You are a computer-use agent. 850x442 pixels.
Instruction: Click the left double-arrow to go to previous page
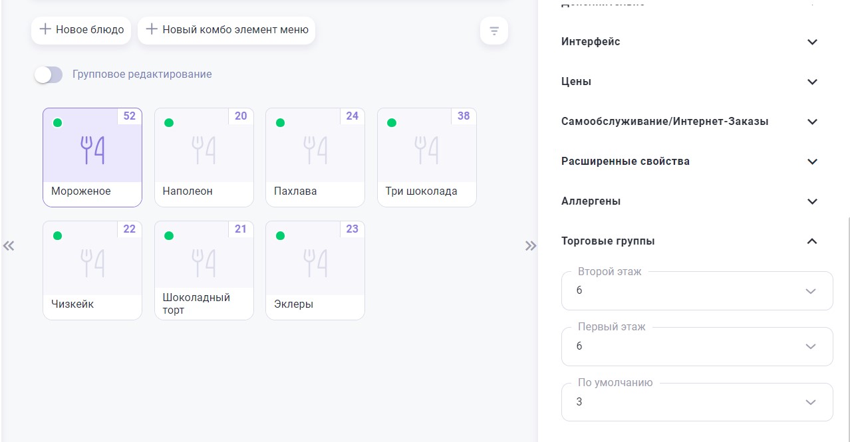9,246
